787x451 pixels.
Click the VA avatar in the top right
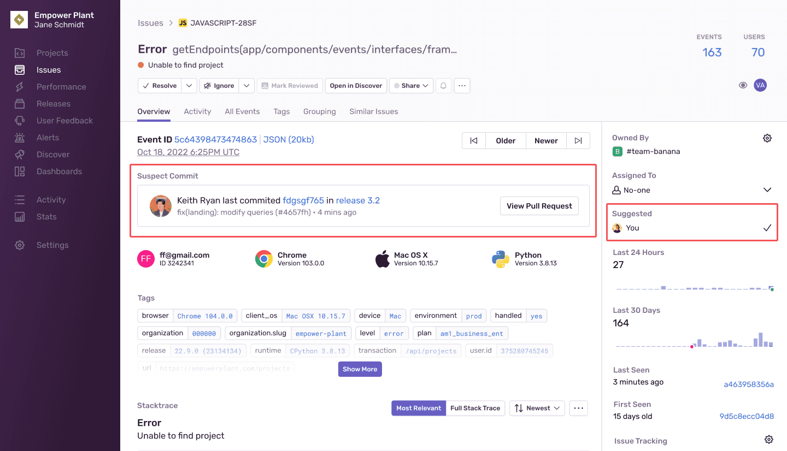coord(760,85)
